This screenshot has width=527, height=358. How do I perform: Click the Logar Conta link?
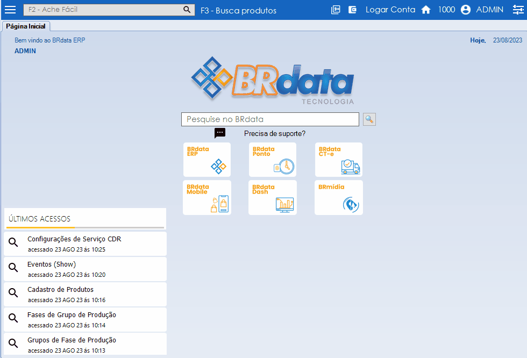click(x=390, y=10)
